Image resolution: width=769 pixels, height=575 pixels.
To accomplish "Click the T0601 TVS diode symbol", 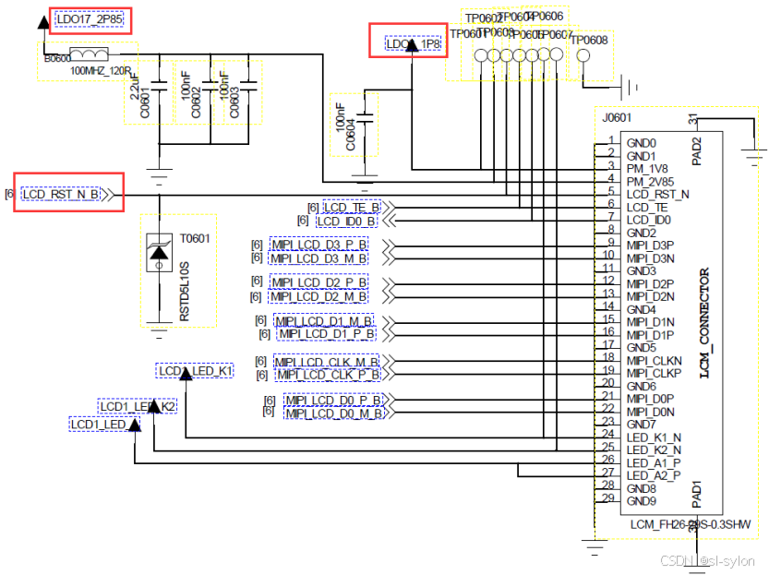I will [x=159, y=253].
